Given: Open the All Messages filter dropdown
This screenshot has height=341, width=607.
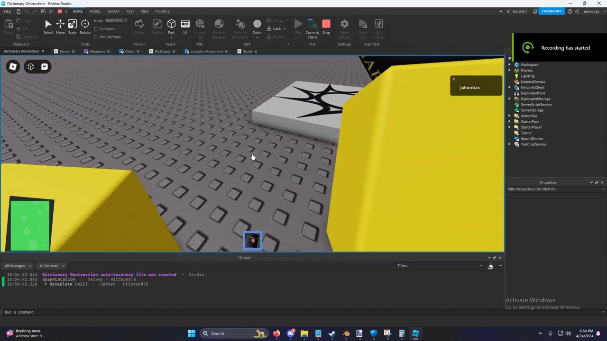Looking at the screenshot, I should pos(18,266).
